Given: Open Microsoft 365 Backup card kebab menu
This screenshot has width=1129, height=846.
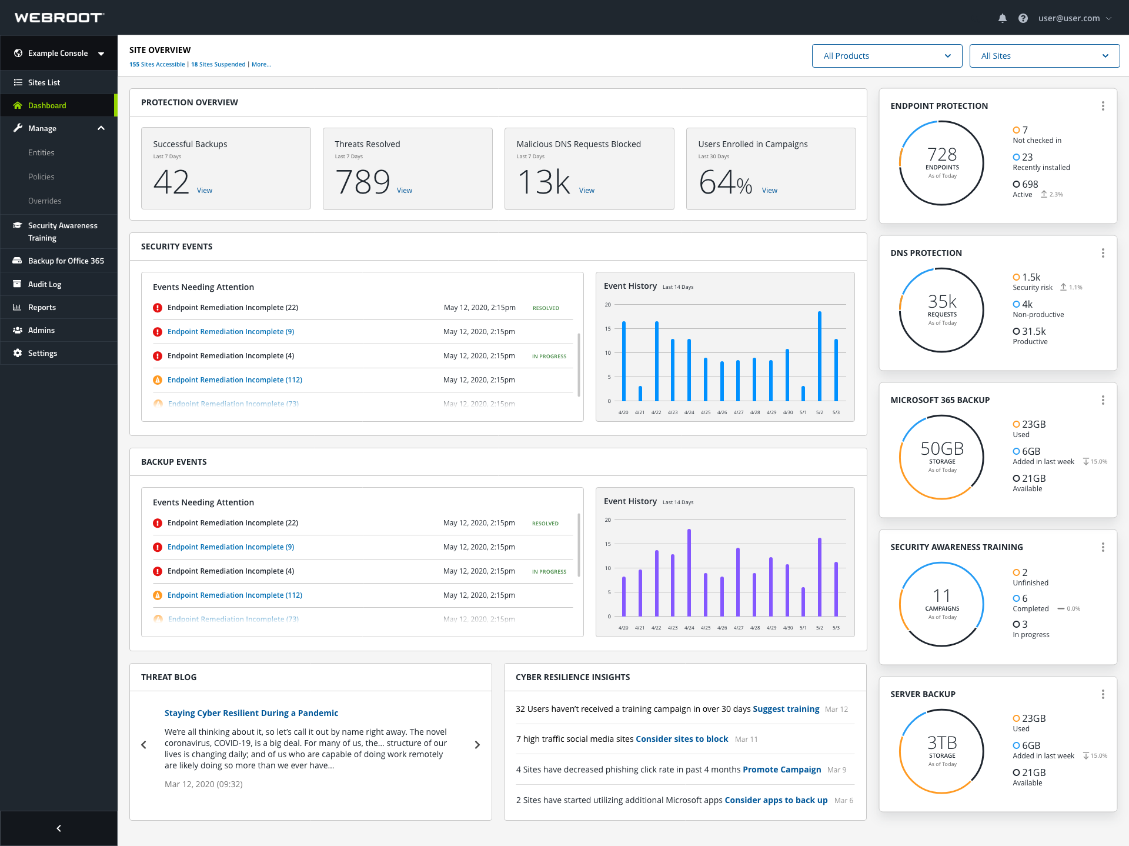Looking at the screenshot, I should [1103, 400].
